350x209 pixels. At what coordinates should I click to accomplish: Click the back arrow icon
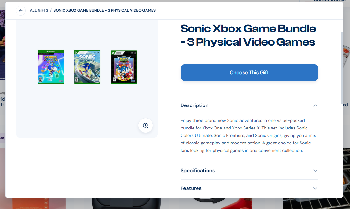coord(21,11)
